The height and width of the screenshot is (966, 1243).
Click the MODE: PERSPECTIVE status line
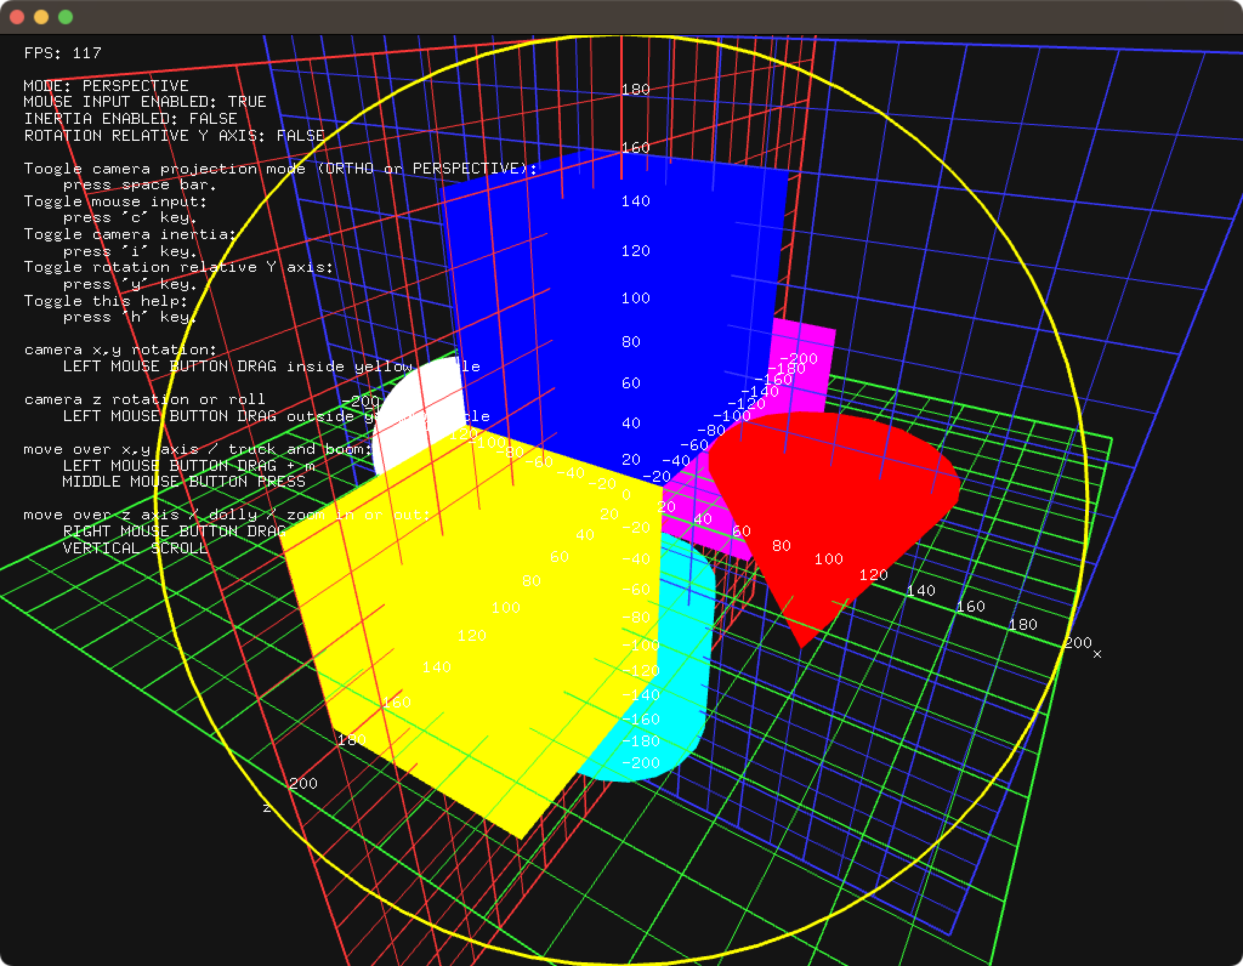pyautogui.click(x=106, y=86)
